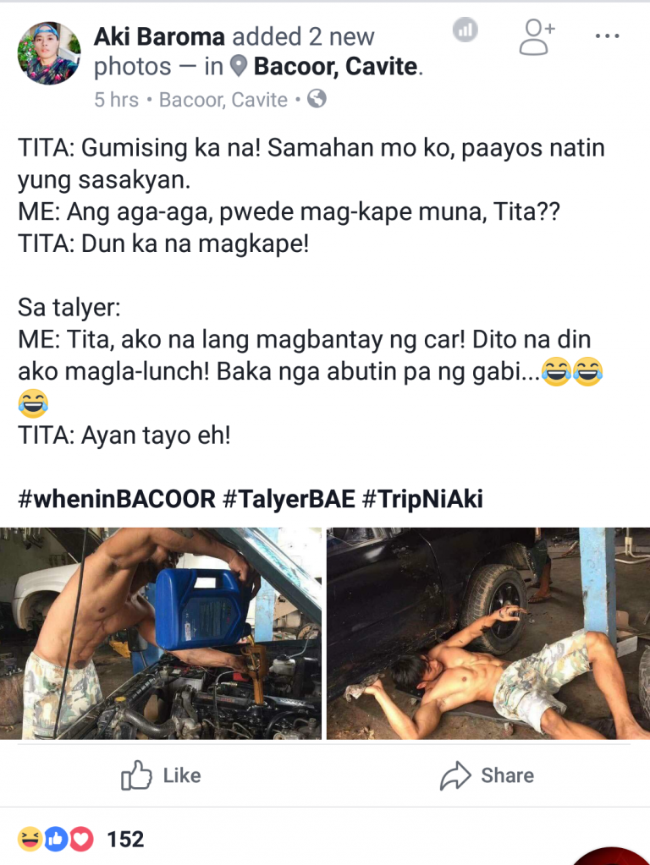The image size is (650, 865).
Task: View photo of man under car
Action: pyautogui.click(x=488, y=633)
